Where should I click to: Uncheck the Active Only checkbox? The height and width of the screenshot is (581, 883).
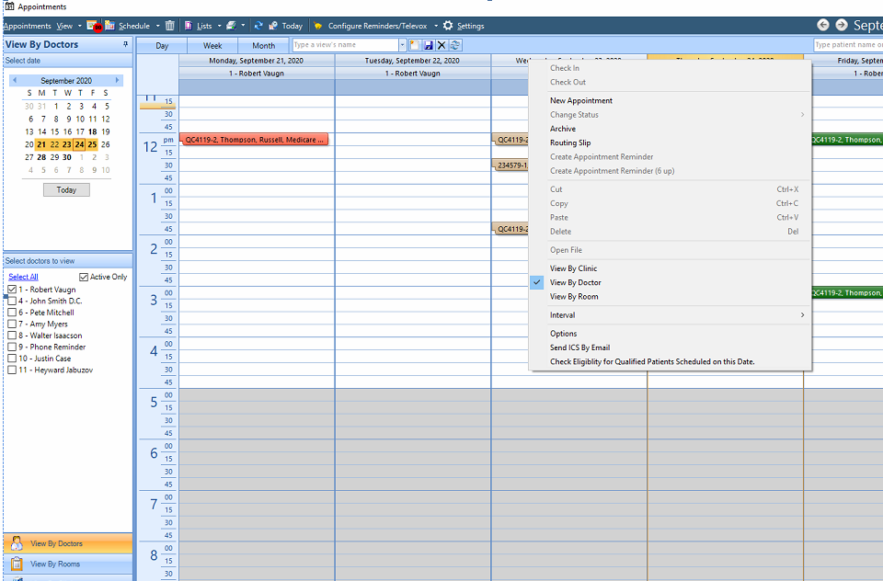point(84,277)
